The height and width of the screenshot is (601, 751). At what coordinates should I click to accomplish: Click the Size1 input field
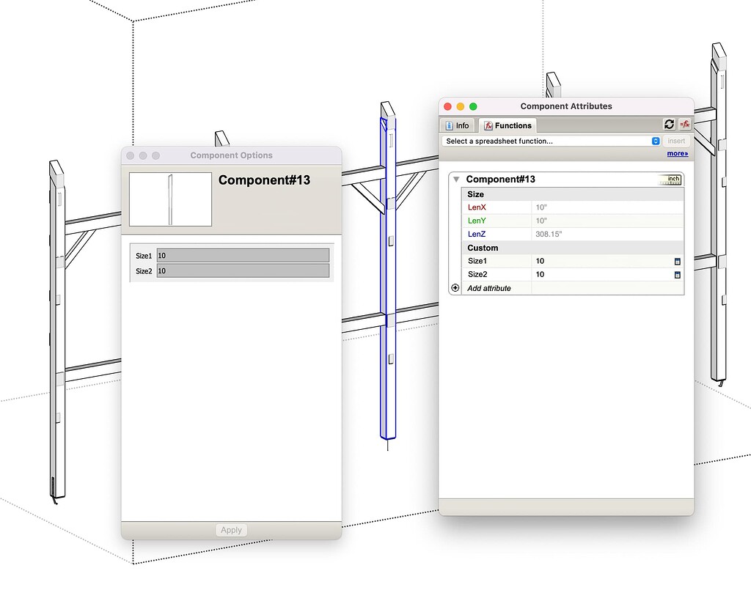click(242, 254)
